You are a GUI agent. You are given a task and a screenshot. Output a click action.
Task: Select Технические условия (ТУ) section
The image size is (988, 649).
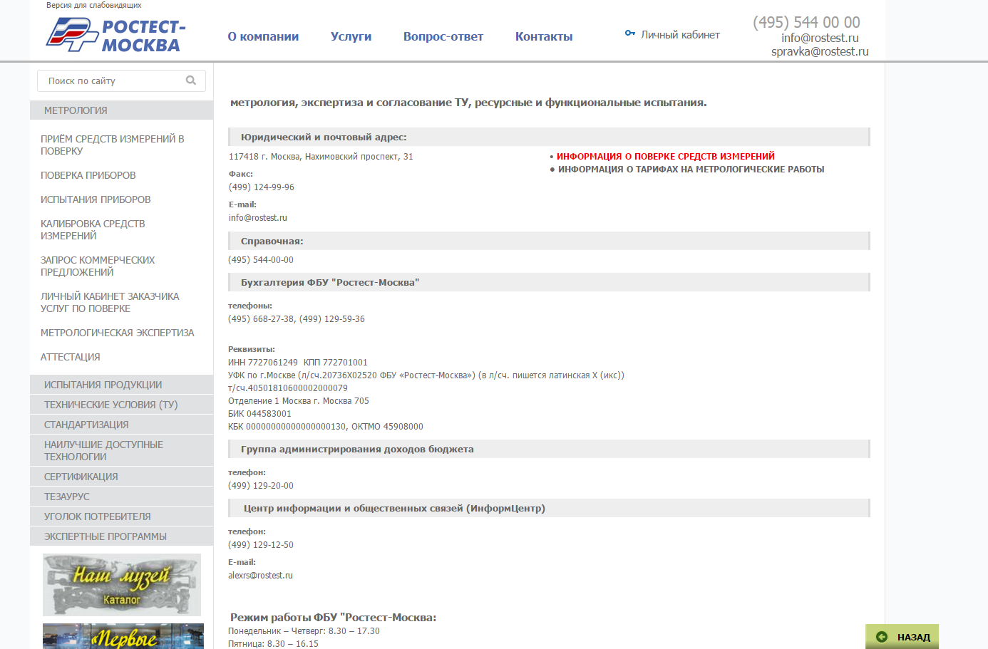(121, 405)
